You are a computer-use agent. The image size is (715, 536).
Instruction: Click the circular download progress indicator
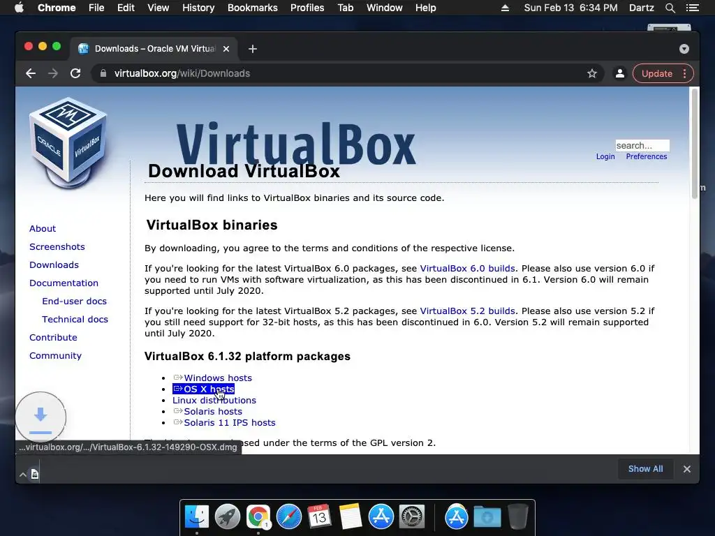click(x=40, y=417)
